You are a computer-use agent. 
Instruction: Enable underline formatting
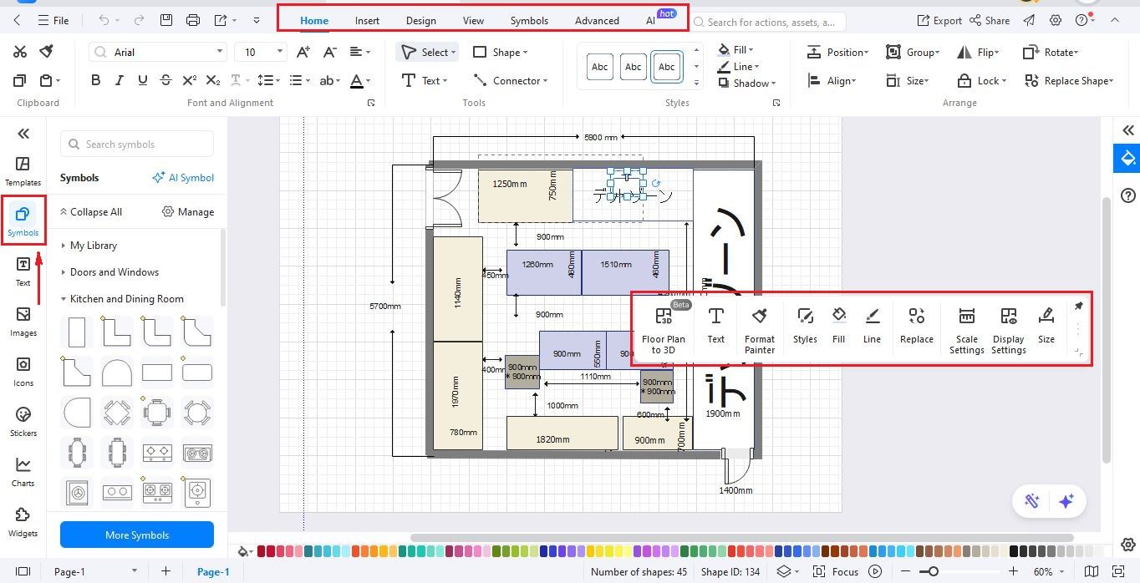click(142, 80)
